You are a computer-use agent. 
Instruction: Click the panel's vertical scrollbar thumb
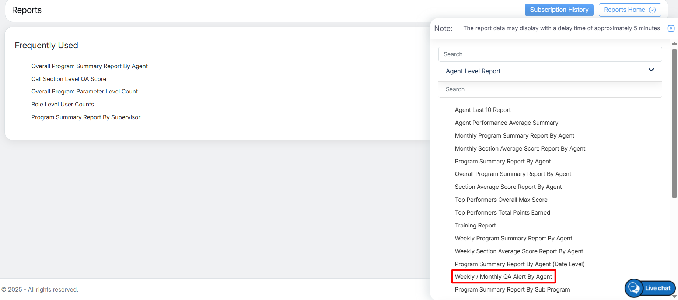(x=674, y=123)
